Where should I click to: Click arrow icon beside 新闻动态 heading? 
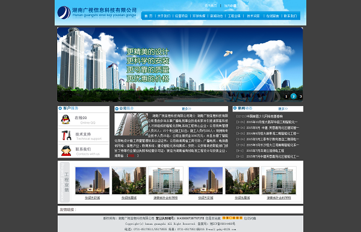coord(235,108)
